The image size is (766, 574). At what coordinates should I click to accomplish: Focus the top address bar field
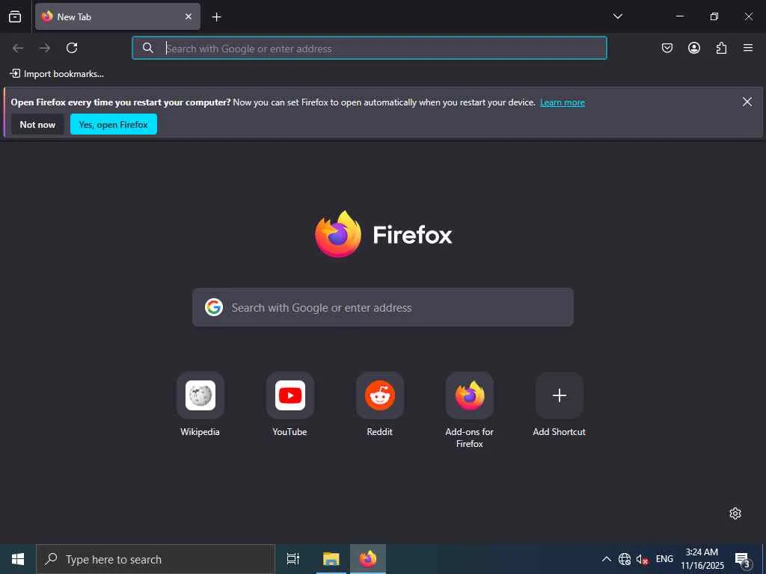[370, 48]
